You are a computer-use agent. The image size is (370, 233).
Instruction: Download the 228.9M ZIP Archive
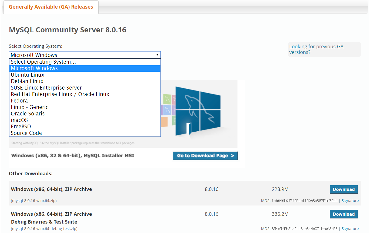pos(344,189)
